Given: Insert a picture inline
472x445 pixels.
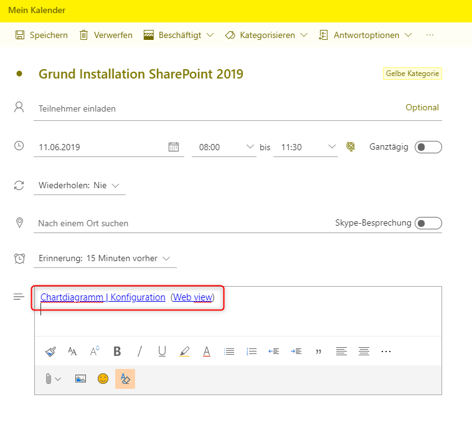Looking at the screenshot, I should [x=80, y=379].
